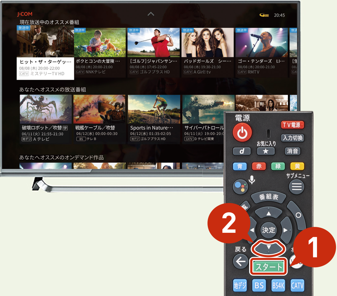The image size is (337, 296).
Task: Click NNKテレビ channel name
Action: pyautogui.click(x=95, y=72)
